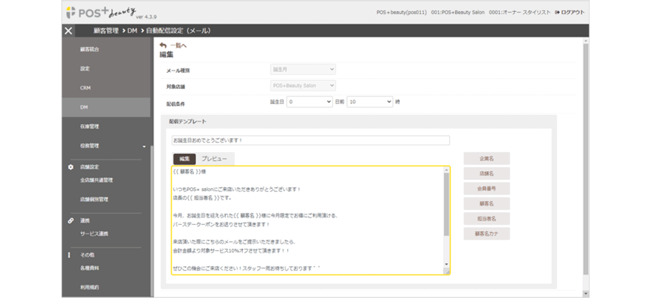Click the 0001:オーナー スタイリスト header text
Image resolution: width=651 pixels, height=298 pixels.
click(520, 12)
